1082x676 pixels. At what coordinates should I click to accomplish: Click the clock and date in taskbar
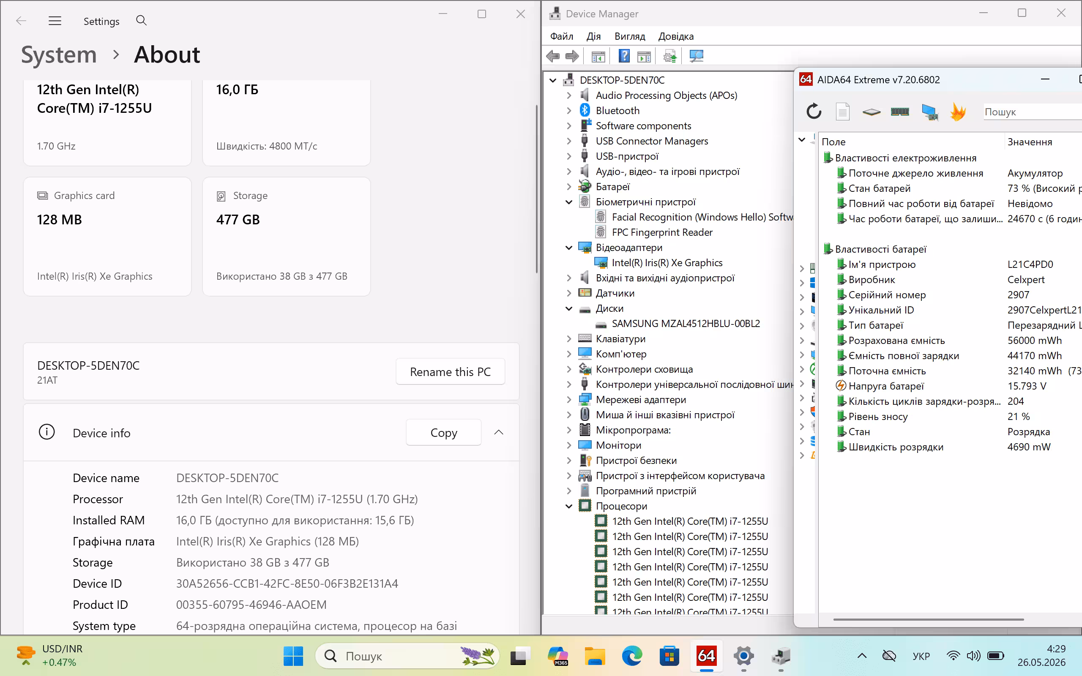point(1041,655)
